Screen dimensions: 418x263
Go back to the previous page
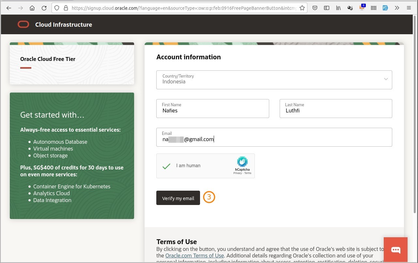pos(9,8)
